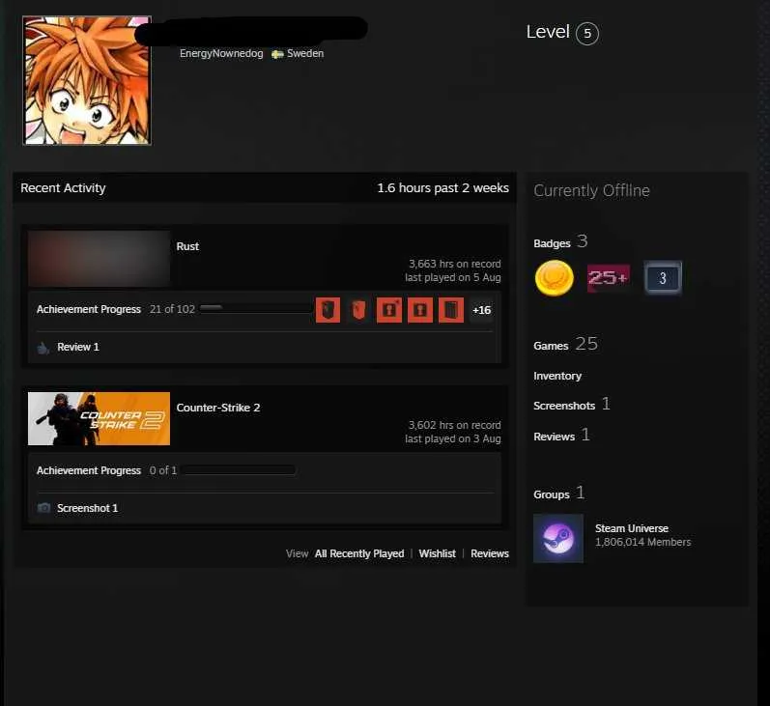This screenshot has height=706, width=770.
Task: Click 'Currently Offline' status text
Action: (x=591, y=190)
